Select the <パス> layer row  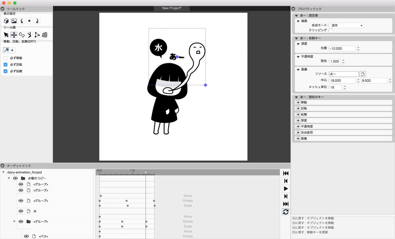click(58, 236)
